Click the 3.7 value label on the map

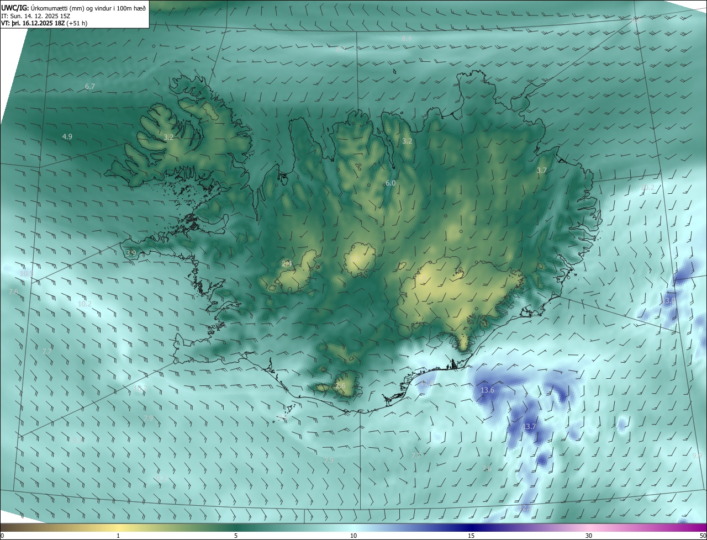click(x=541, y=171)
